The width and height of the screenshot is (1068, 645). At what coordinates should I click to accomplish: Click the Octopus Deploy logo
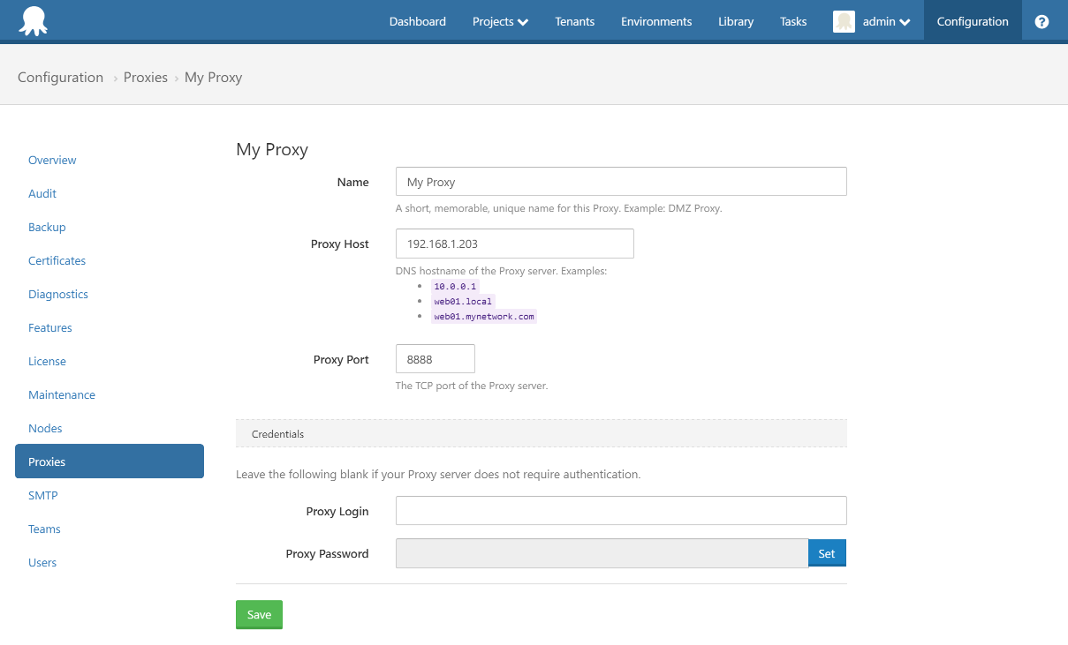tap(35, 19)
